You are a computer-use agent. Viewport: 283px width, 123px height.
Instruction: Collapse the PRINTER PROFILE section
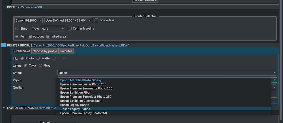pyautogui.click(x=4, y=45)
